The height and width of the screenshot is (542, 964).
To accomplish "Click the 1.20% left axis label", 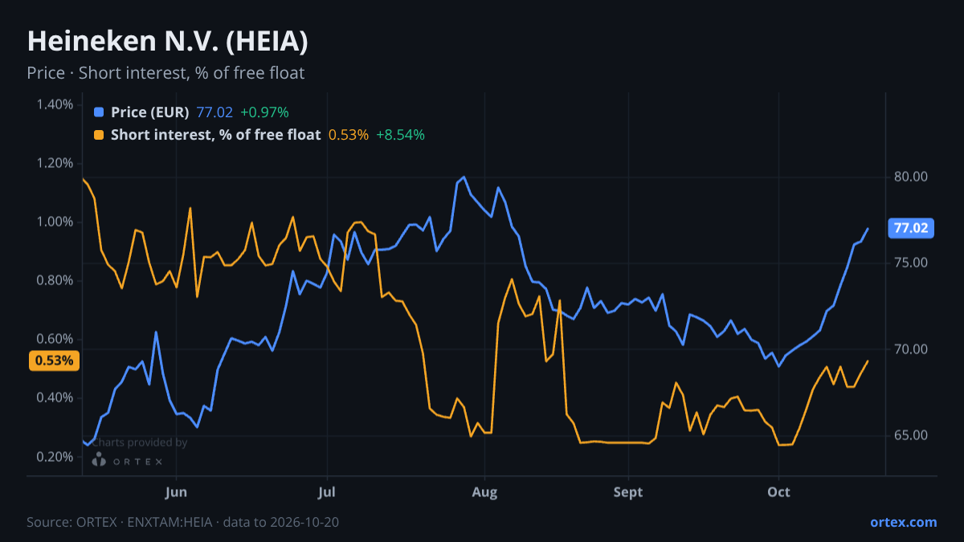I will [54, 163].
